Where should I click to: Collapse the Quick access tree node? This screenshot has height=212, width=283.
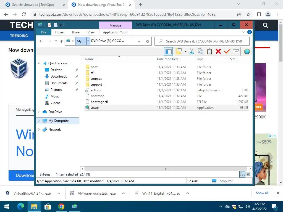pyautogui.click(x=39, y=63)
